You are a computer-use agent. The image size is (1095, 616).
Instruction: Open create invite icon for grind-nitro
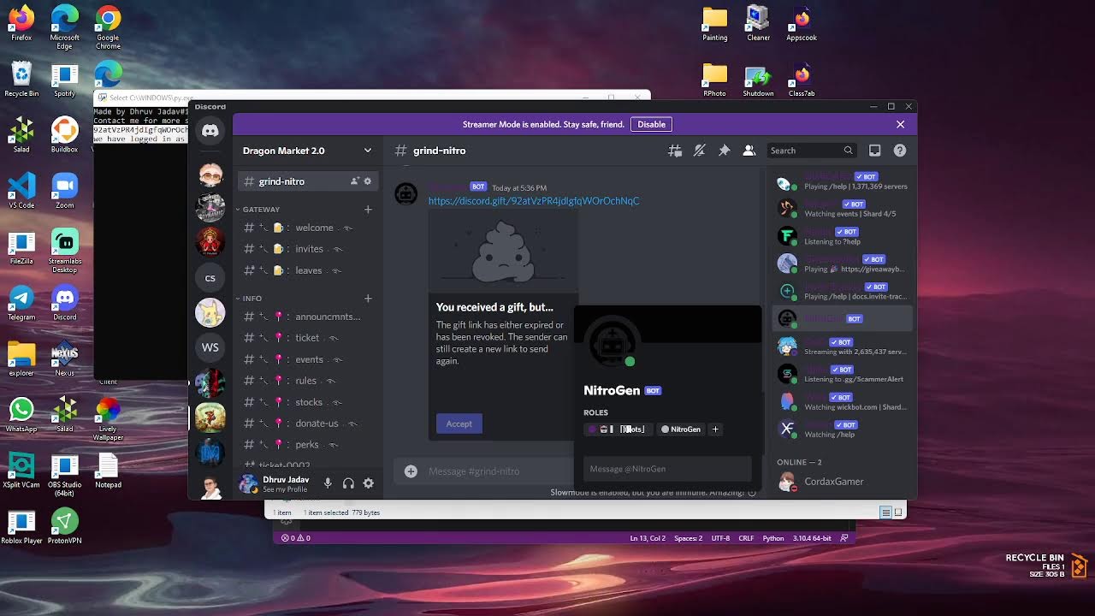point(354,181)
